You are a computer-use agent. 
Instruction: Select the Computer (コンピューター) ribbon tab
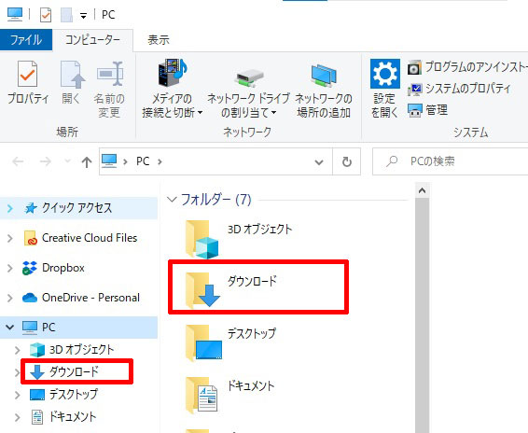[x=92, y=40]
